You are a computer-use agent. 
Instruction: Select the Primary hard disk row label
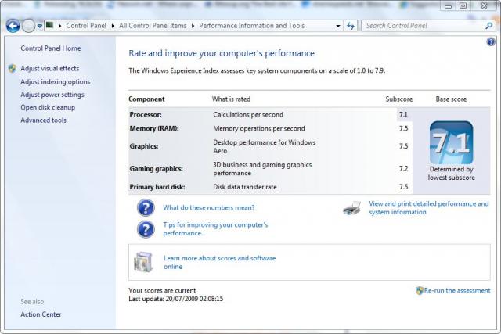(x=157, y=187)
